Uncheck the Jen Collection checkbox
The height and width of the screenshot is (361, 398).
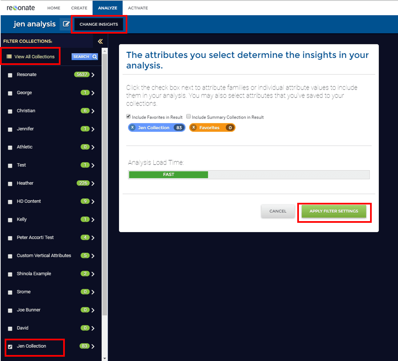click(10, 347)
